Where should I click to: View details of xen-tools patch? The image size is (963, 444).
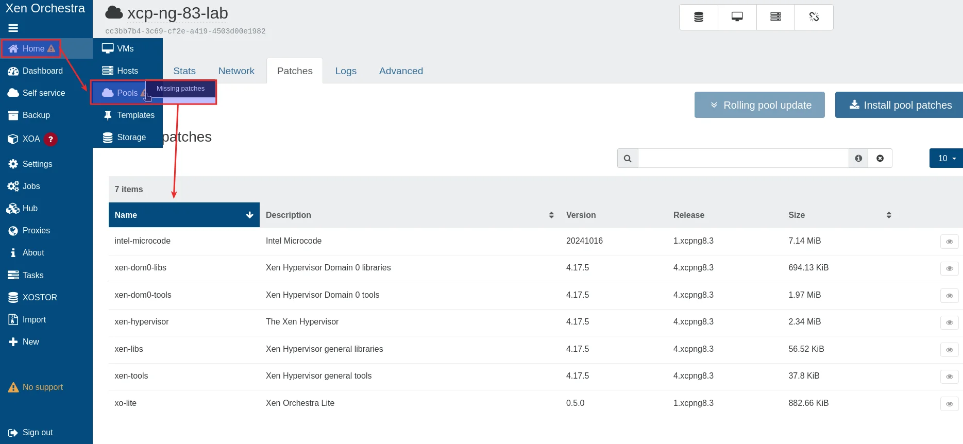[x=949, y=377]
